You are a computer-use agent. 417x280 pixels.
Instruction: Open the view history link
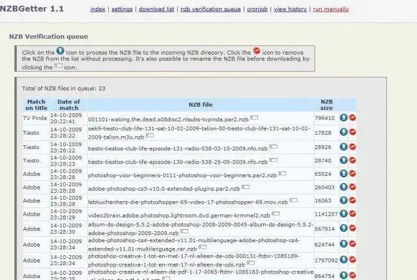point(291,9)
